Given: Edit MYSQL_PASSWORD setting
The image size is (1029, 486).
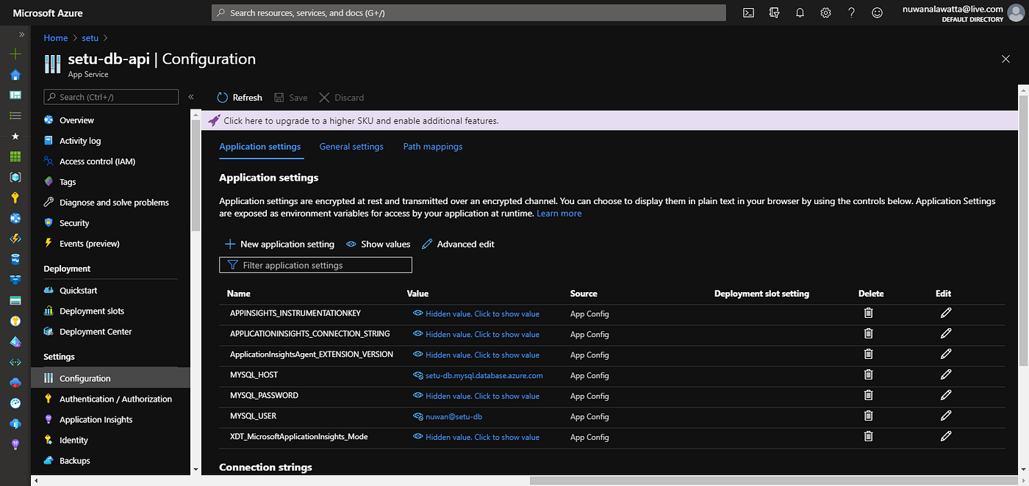Looking at the screenshot, I should (946, 396).
